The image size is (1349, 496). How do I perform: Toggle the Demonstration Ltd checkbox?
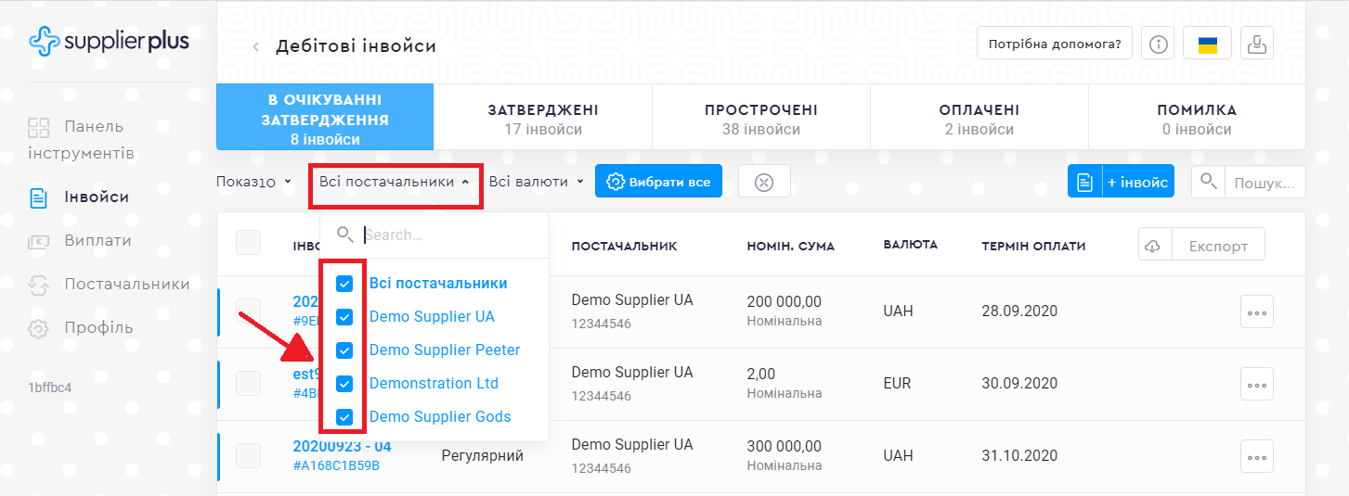click(344, 384)
